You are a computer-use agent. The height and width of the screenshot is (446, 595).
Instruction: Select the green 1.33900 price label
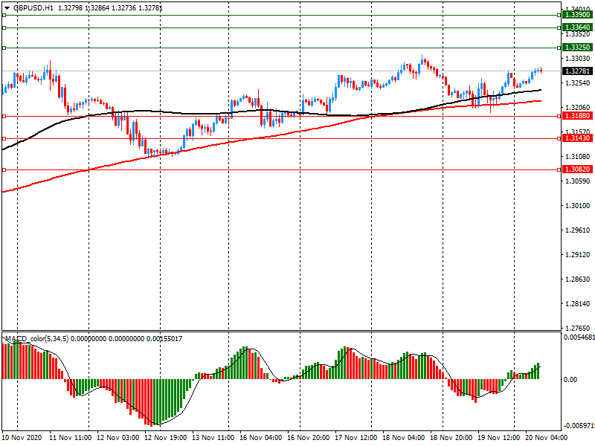577,15
